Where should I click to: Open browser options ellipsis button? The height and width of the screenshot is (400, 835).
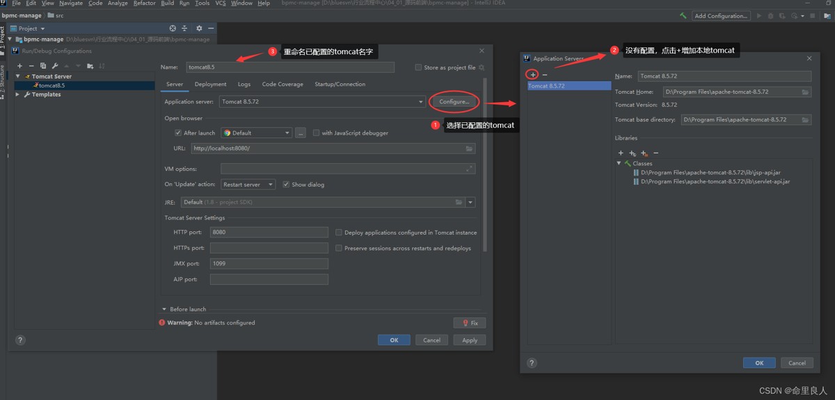[x=301, y=133]
